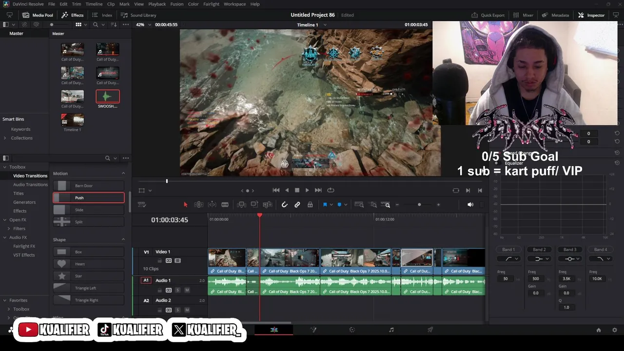Collapse the Shape transitions group

pyautogui.click(x=123, y=239)
